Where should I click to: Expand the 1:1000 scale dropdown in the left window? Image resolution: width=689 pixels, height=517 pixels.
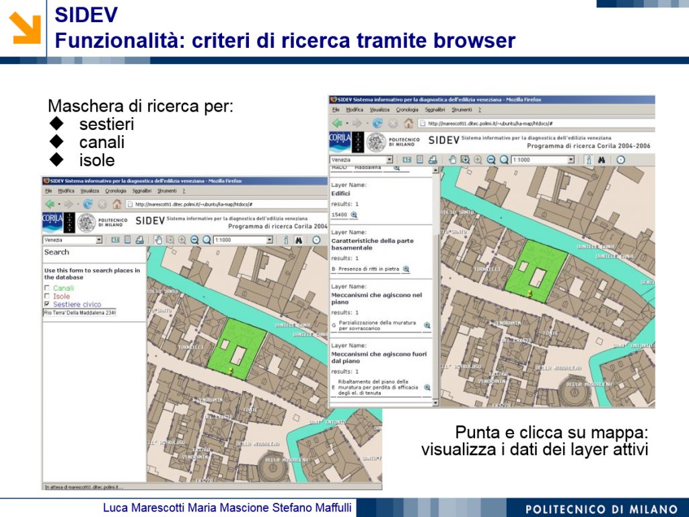pyautogui.click(x=270, y=240)
